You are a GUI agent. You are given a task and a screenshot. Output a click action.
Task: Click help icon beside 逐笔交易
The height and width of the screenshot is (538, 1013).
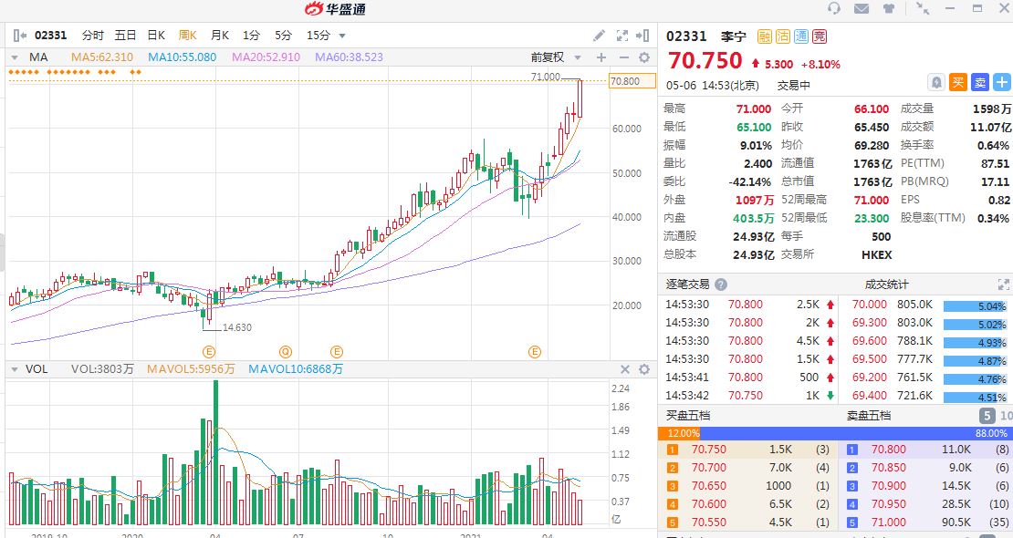(x=721, y=285)
